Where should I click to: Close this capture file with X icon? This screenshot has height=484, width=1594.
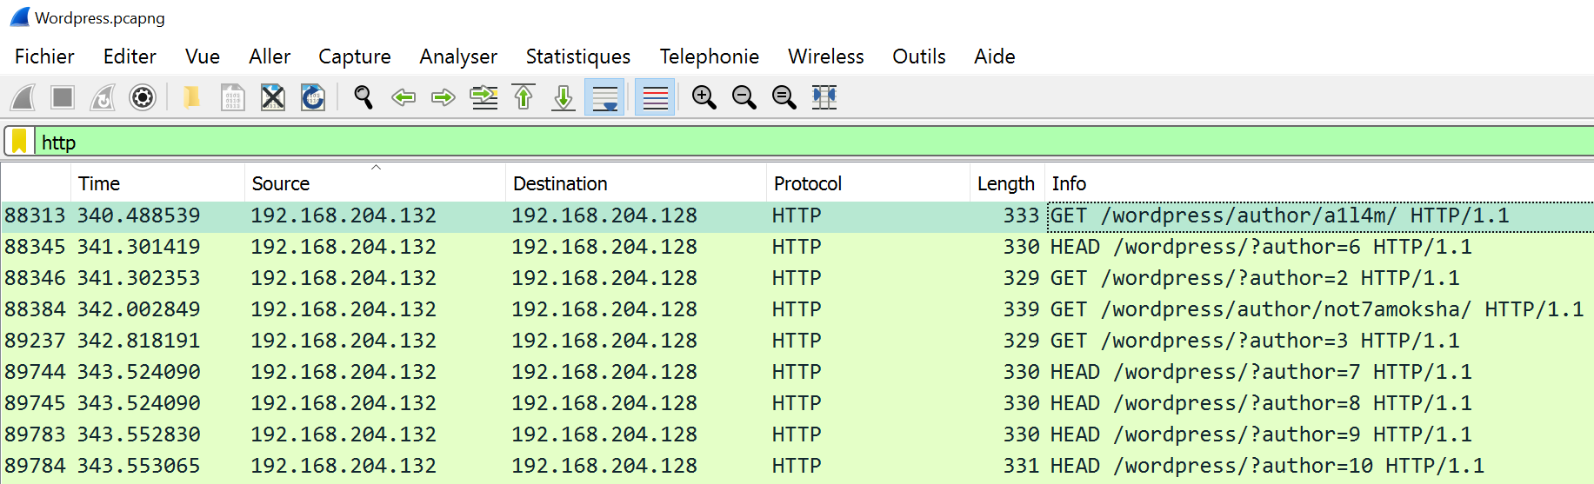pyautogui.click(x=273, y=97)
